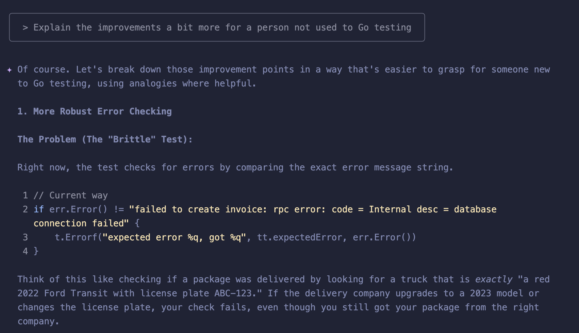
Task: Click 'The Problem (The "Brittle" Test):' heading
Action: pyautogui.click(x=105, y=139)
